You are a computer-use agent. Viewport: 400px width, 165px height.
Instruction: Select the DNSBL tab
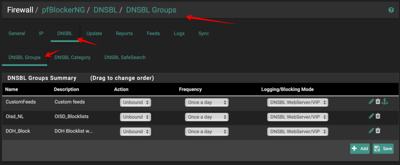coord(65,33)
